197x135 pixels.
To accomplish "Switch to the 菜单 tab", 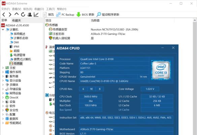I will 4,20.
